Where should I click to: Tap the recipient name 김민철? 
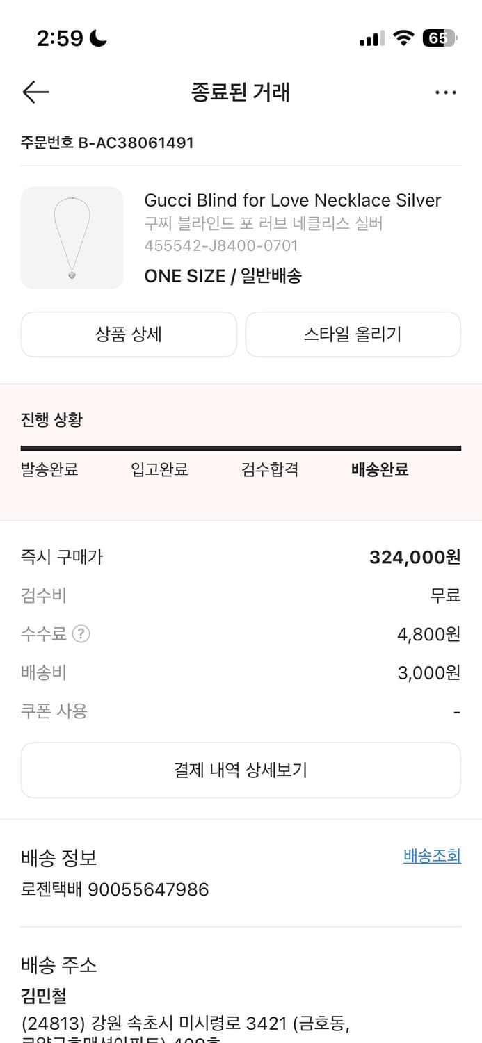(38, 996)
